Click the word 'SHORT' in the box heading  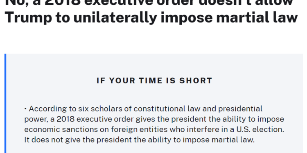[196, 81]
